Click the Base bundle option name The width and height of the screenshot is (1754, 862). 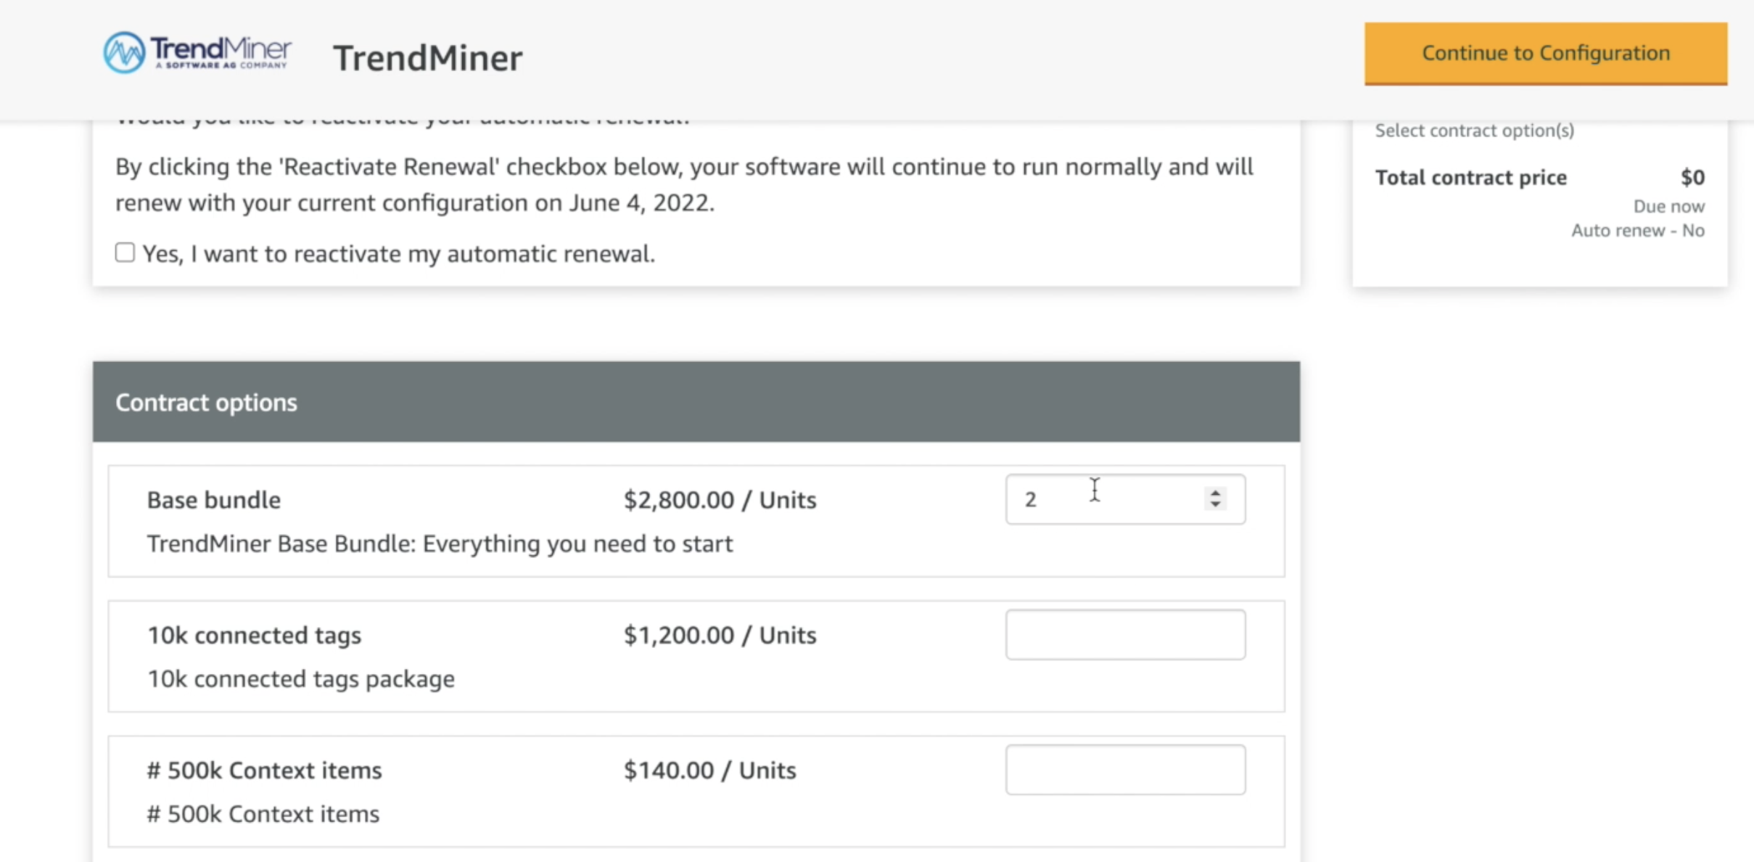click(214, 500)
